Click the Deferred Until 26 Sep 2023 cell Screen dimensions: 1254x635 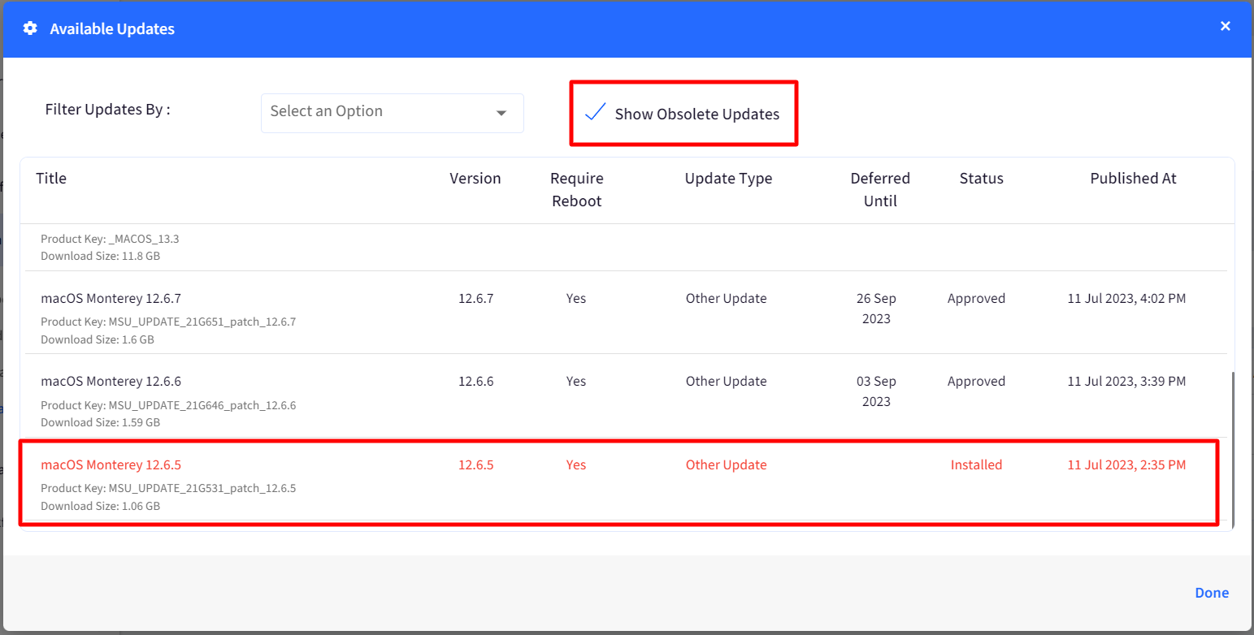pos(876,309)
